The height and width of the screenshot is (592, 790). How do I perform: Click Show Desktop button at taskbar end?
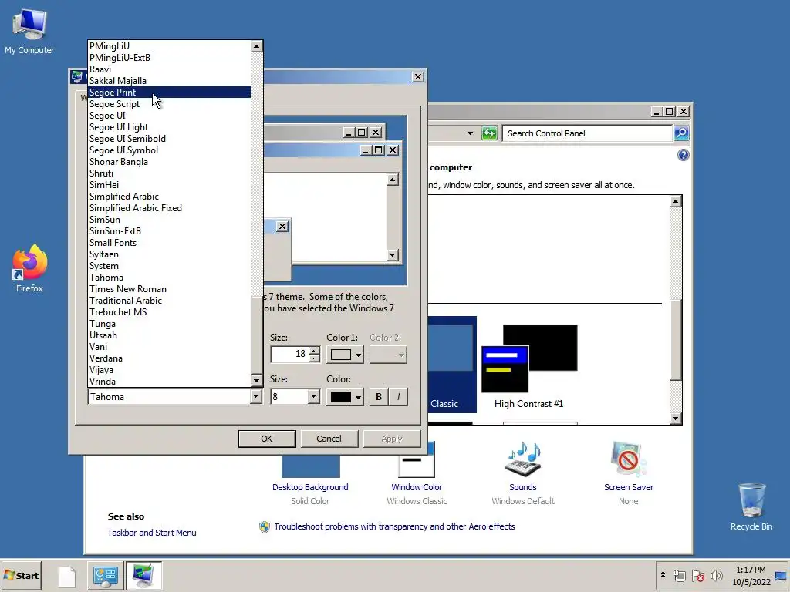pyautogui.click(x=782, y=575)
